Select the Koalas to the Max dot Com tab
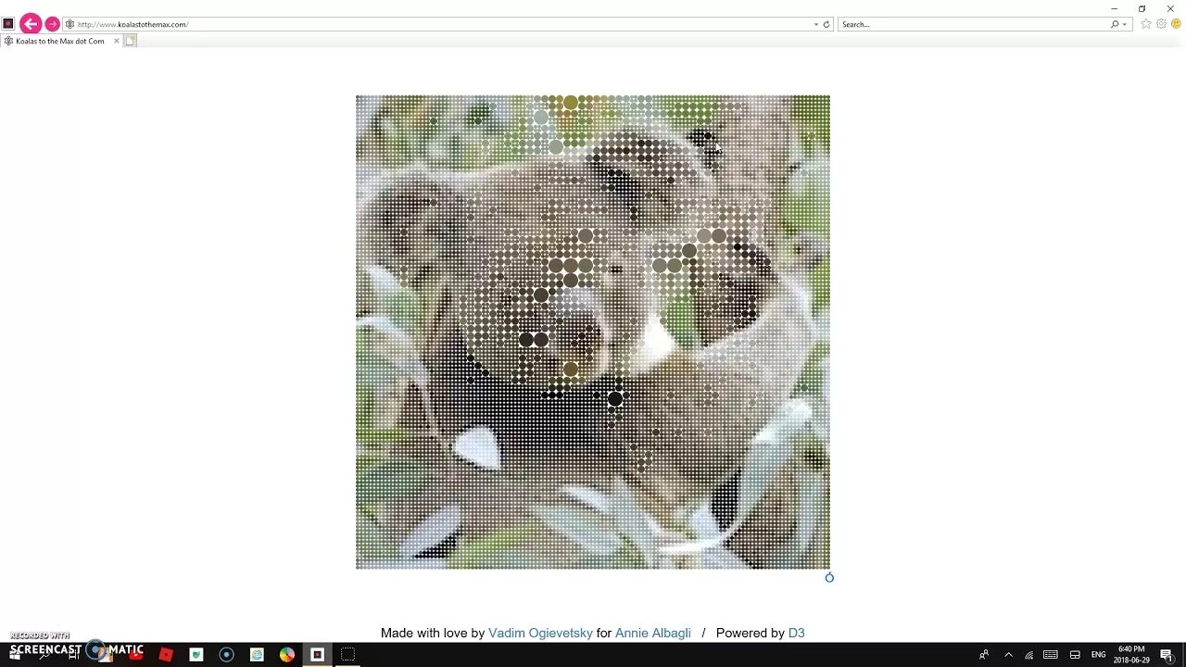This screenshot has height=667, width=1186. coord(58,41)
